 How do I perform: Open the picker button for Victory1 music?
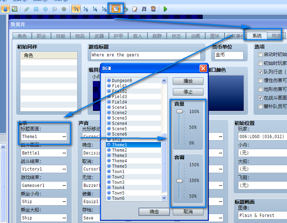(64, 169)
